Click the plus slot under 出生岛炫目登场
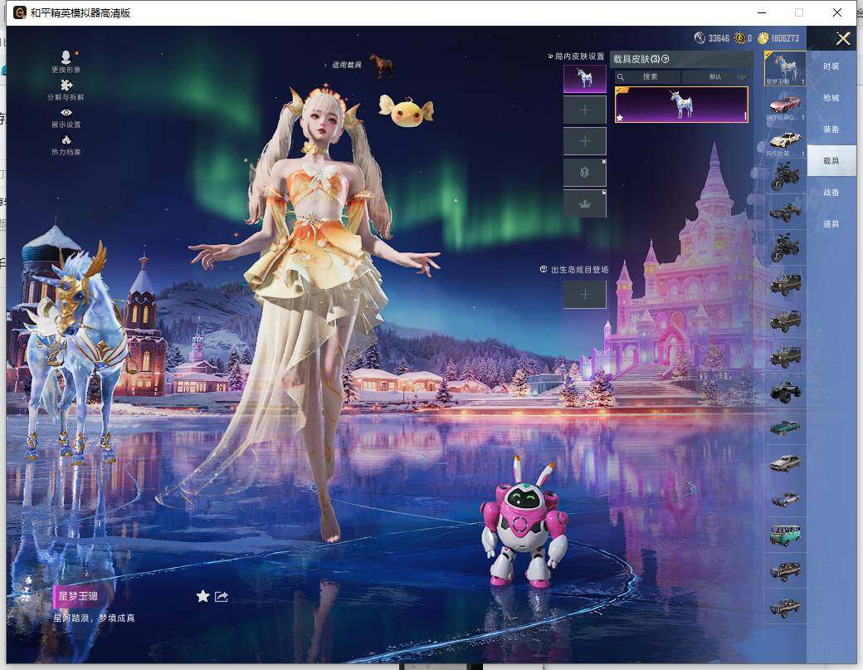 [x=584, y=295]
